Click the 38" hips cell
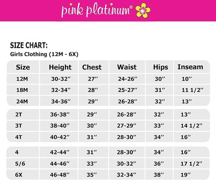Screen dimensions: 216x180 159,175
